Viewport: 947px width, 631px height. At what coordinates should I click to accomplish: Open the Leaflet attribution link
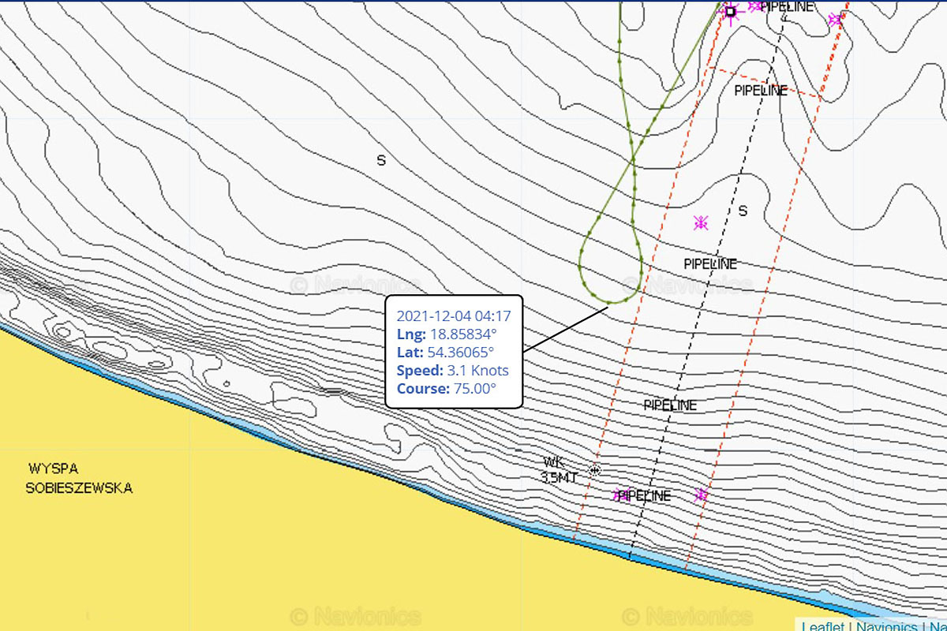[822, 626]
